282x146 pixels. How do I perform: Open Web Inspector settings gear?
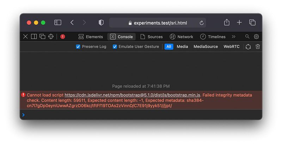256,37
